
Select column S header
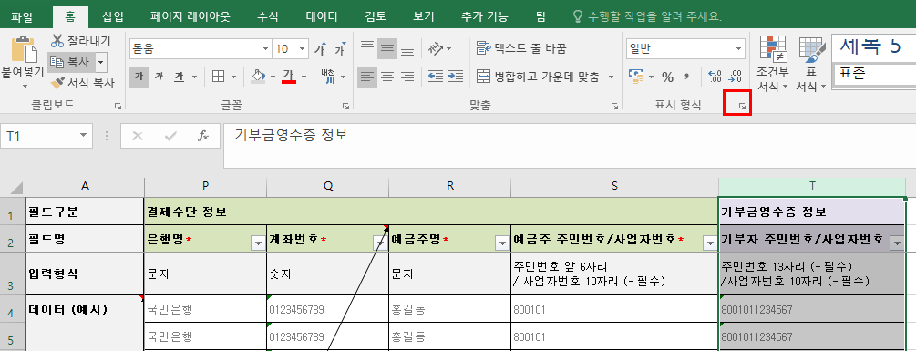pos(614,186)
